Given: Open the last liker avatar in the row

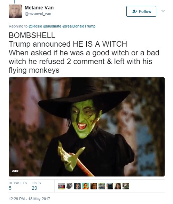Looking at the screenshot, I should [x=126, y=186].
